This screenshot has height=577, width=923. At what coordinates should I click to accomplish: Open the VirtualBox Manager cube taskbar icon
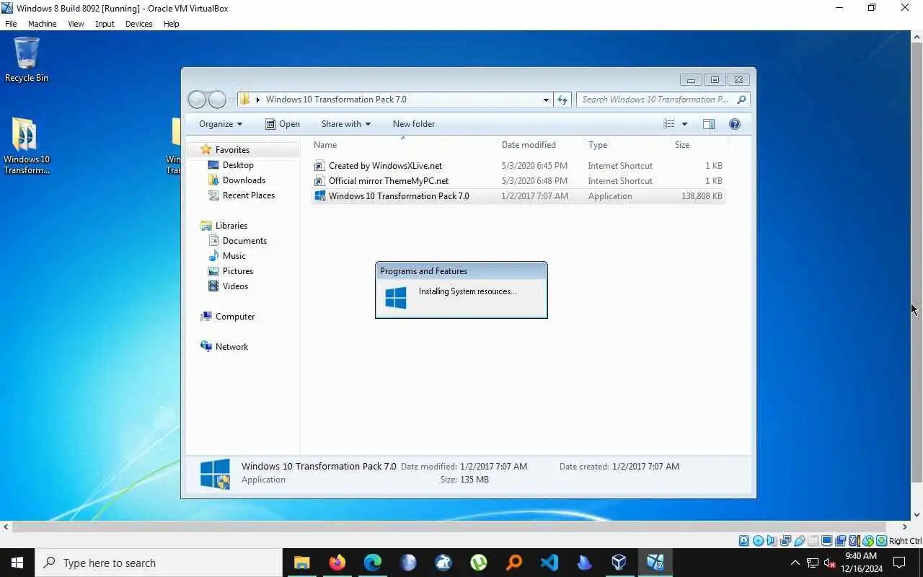click(619, 563)
